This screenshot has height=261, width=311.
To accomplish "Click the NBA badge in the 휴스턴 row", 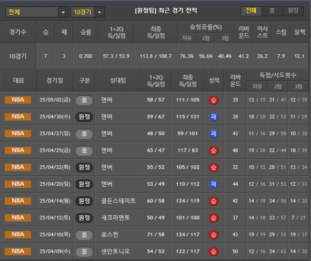I will (x=18, y=235).
